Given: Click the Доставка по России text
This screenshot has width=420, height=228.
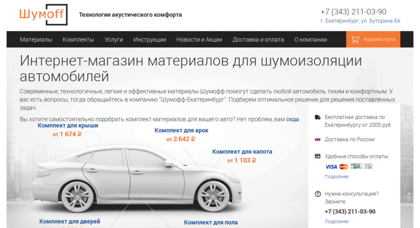Looking at the screenshot, I should pos(350,140).
